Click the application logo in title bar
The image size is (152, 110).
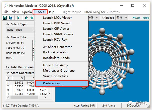tap(6, 5)
